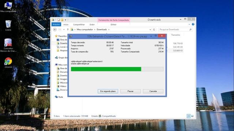
Task: Switch to details view icon in status bar
Action: [x=189, y=116]
